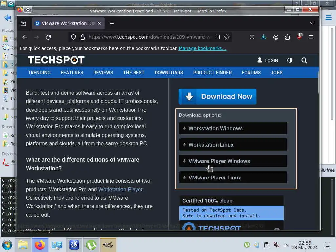Open the Pocket save icon

point(252,37)
